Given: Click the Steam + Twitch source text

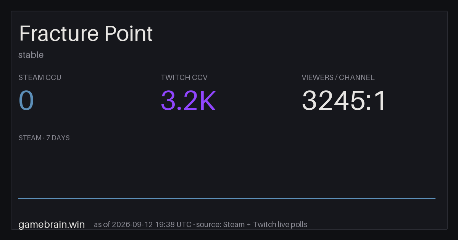Looking at the screenshot, I should [x=265, y=224].
